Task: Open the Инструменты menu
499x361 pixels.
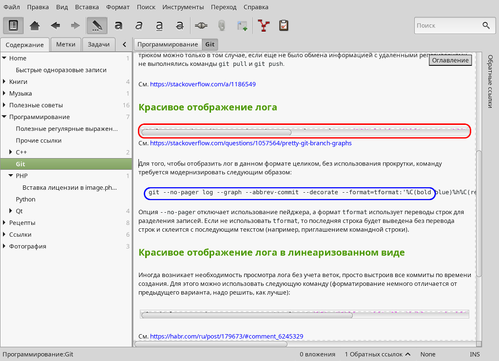Action: [x=183, y=7]
